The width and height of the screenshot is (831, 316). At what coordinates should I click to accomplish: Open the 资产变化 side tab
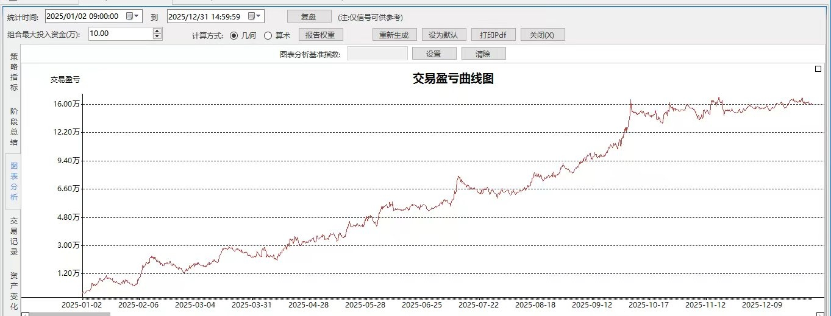tap(13, 290)
